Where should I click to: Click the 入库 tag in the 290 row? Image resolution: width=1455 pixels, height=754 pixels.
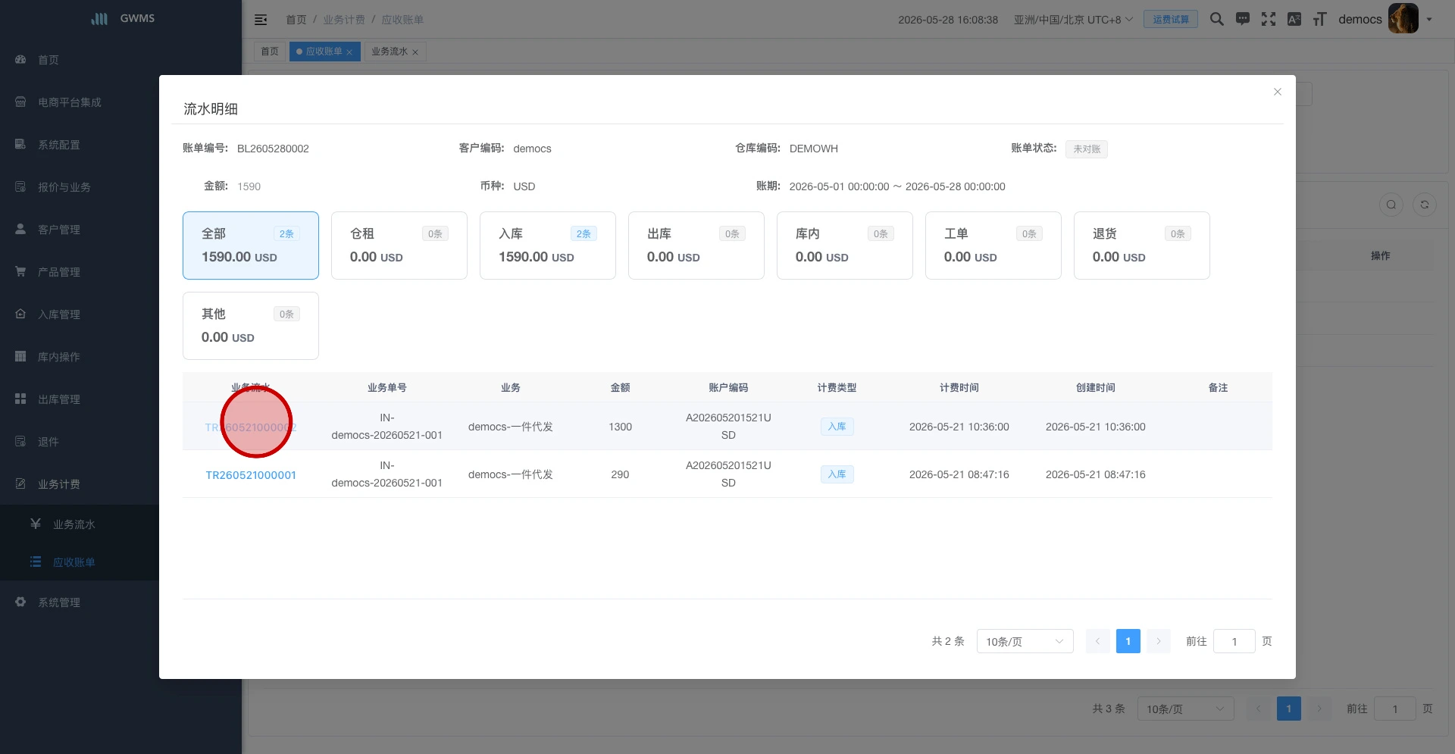(837, 474)
